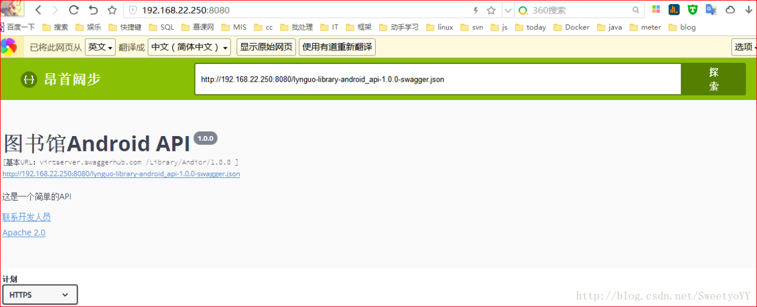Click the undo/restore closed tab arrow
757x307 pixels.
pos(93,10)
